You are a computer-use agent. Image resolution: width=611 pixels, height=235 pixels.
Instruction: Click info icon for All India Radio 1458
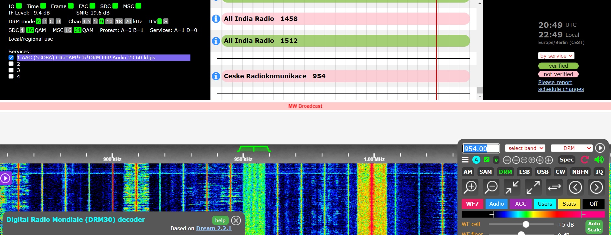[216, 19]
